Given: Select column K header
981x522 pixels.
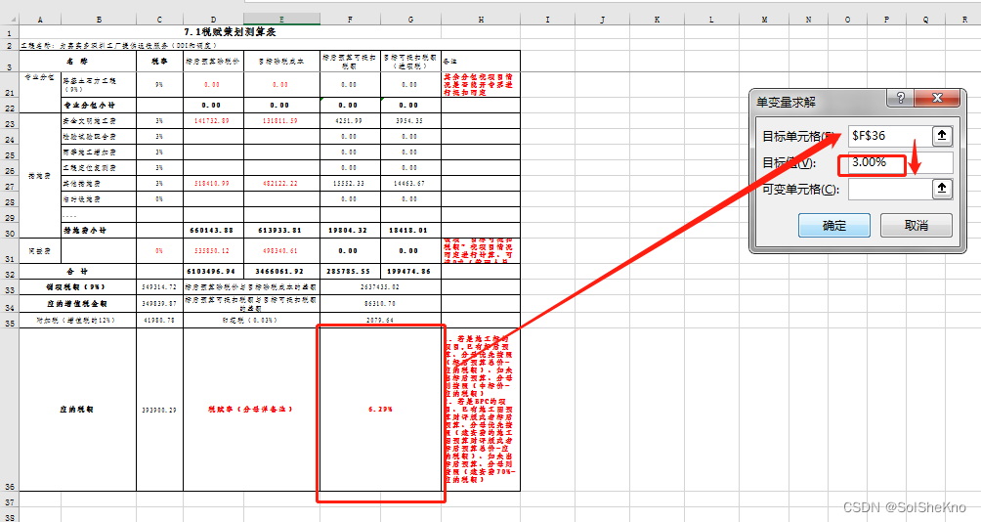Looking at the screenshot, I should click(x=657, y=20).
